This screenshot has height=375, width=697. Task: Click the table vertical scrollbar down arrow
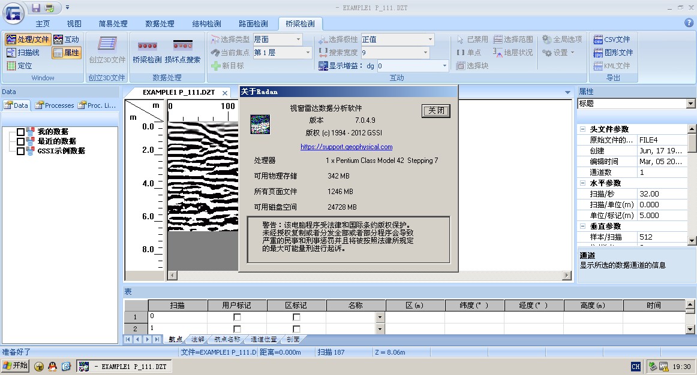(690, 329)
